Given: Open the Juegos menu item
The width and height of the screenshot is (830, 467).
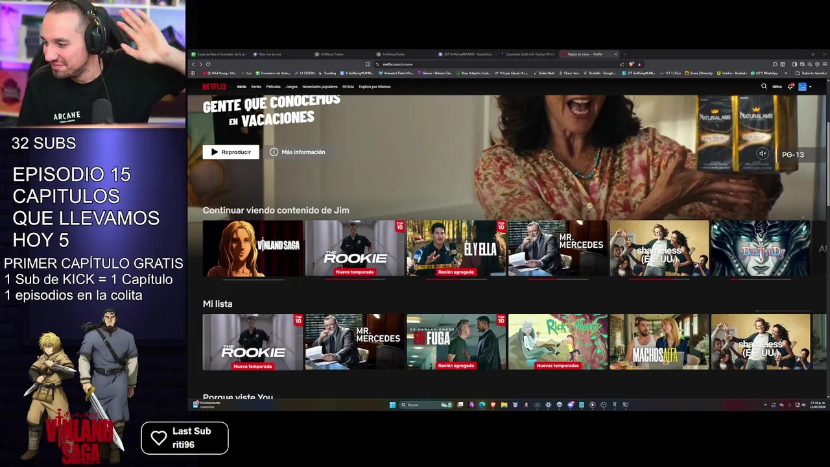Looking at the screenshot, I should pyautogui.click(x=291, y=86).
